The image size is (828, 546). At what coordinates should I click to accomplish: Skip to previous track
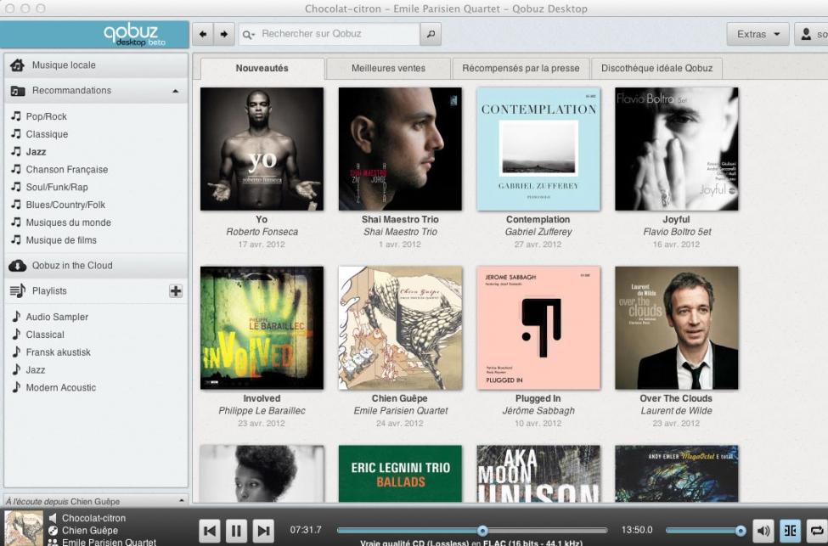(x=209, y=531)
